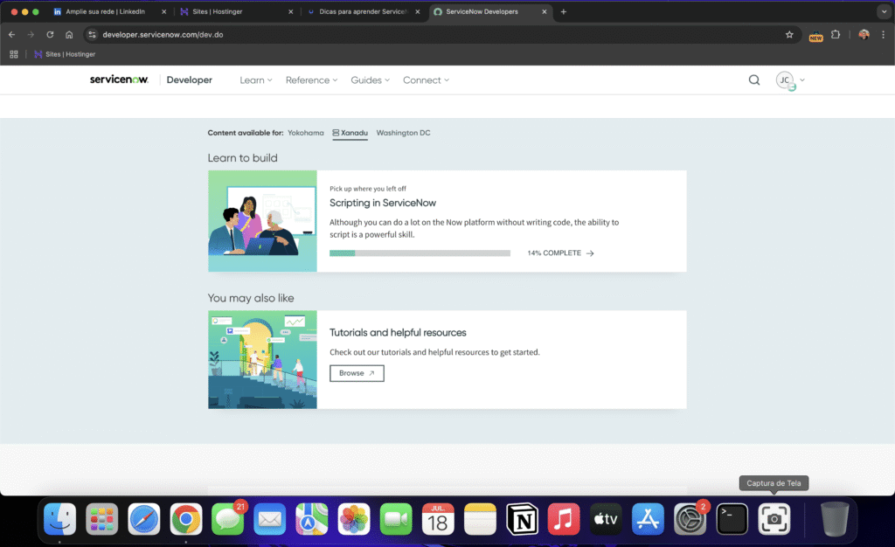Open the Screenshot app in the dock
Viewport: 895px width, 547px height.
pyautogui.click(x=774, y=519)
